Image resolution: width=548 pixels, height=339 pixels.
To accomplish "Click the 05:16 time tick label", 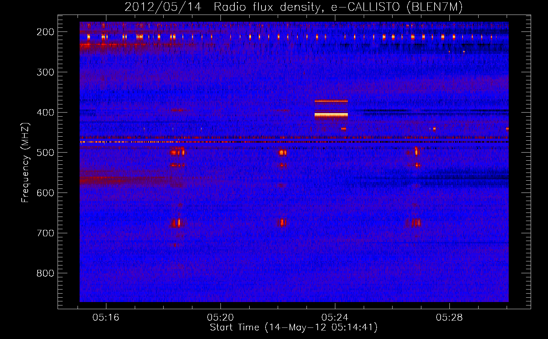I will pyautogui.click(x=106, y=318).
